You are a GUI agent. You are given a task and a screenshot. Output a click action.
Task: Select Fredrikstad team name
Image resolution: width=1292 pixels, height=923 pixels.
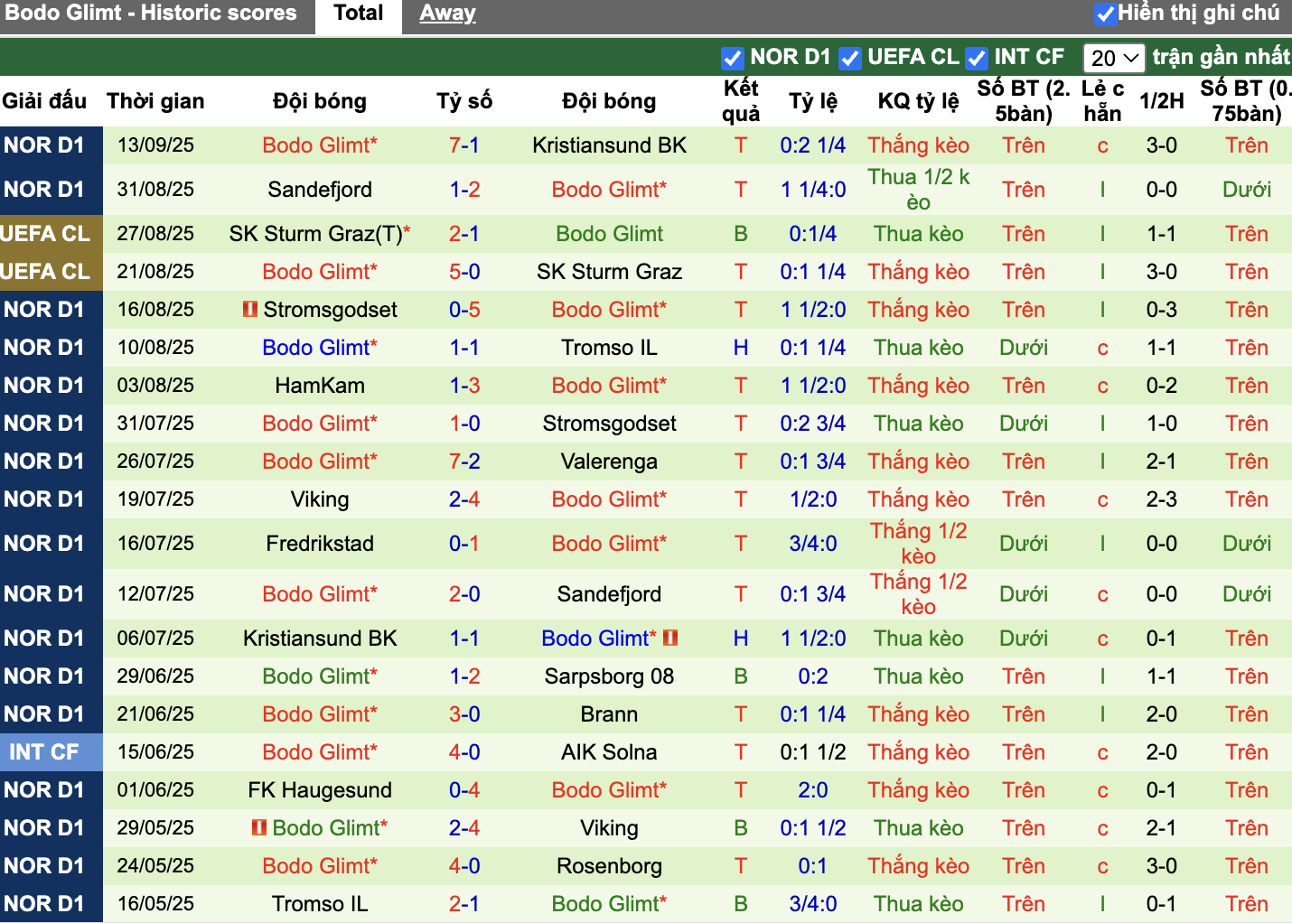(320, 544)
